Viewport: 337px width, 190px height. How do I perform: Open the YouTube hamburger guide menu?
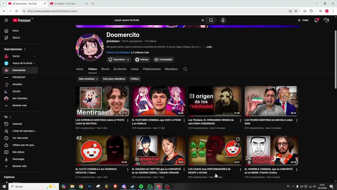coord(6,20)
